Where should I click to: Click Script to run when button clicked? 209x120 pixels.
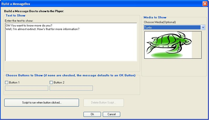42,103
